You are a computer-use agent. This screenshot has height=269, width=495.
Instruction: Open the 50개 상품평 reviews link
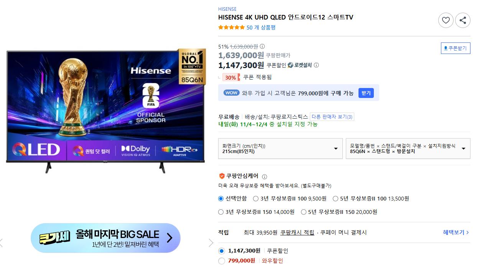coord(261,28)
